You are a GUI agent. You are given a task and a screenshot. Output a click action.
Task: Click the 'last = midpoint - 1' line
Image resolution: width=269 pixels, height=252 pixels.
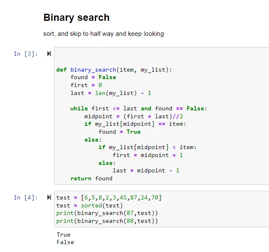[x=146, y=170]
